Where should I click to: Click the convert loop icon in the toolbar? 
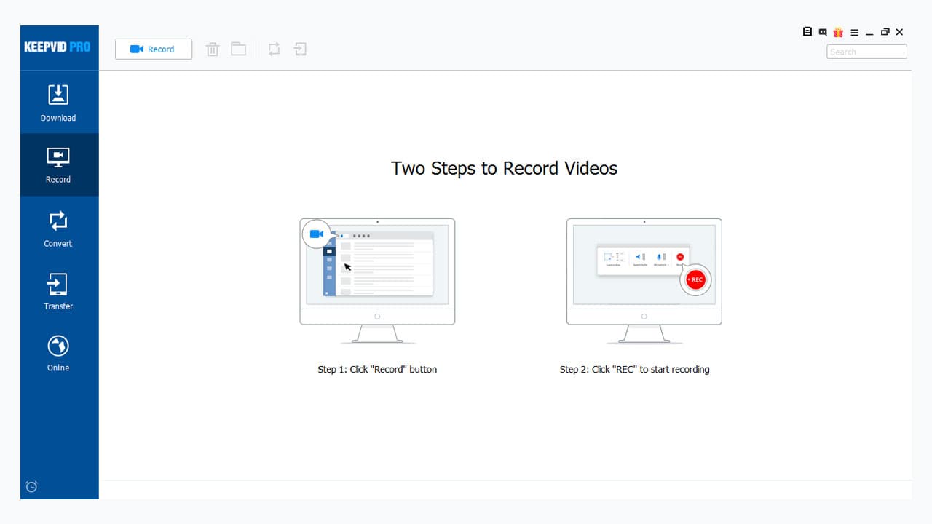(x=274, y=49)
